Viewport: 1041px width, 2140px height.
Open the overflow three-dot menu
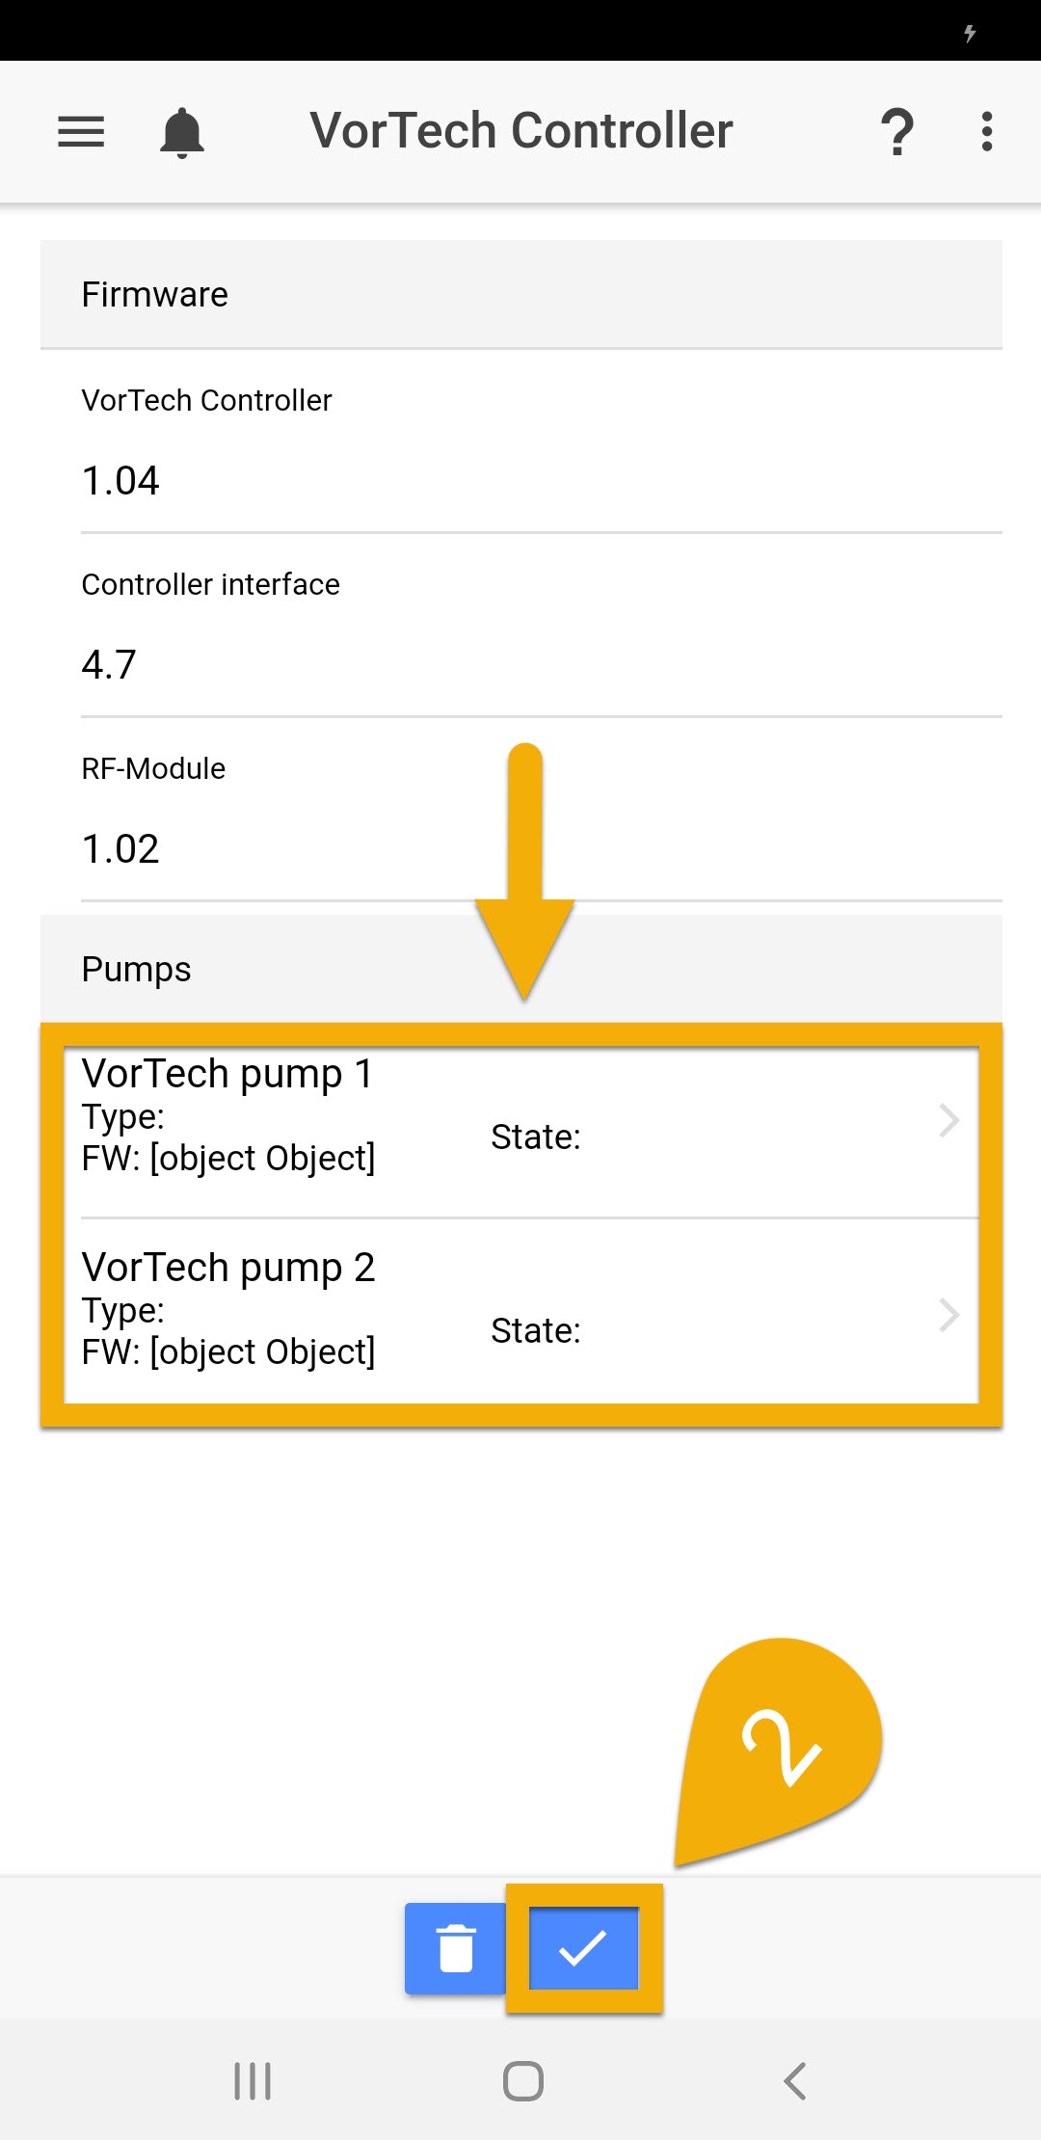pos(986,131)
